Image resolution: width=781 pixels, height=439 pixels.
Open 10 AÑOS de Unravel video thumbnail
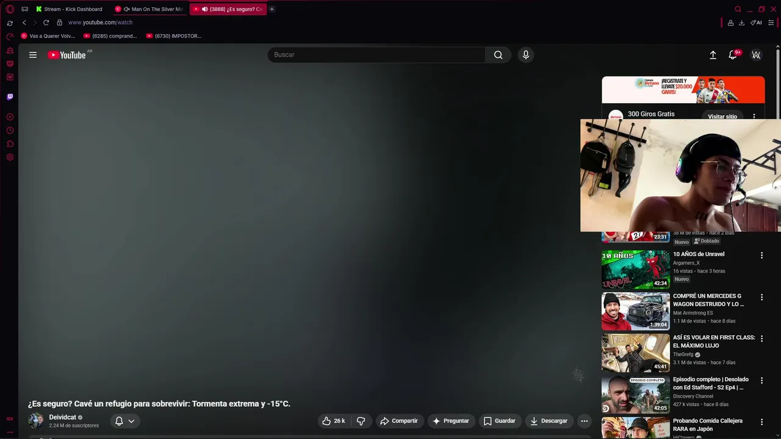[x=635, y=269]
